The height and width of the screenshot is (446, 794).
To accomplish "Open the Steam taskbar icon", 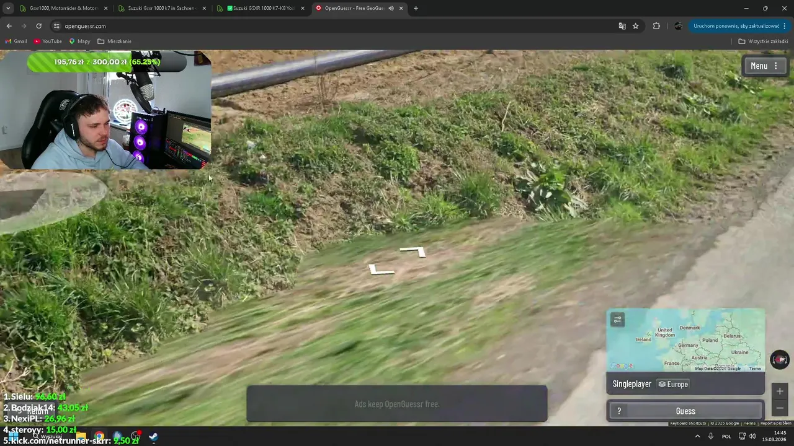I will (153, 436).
